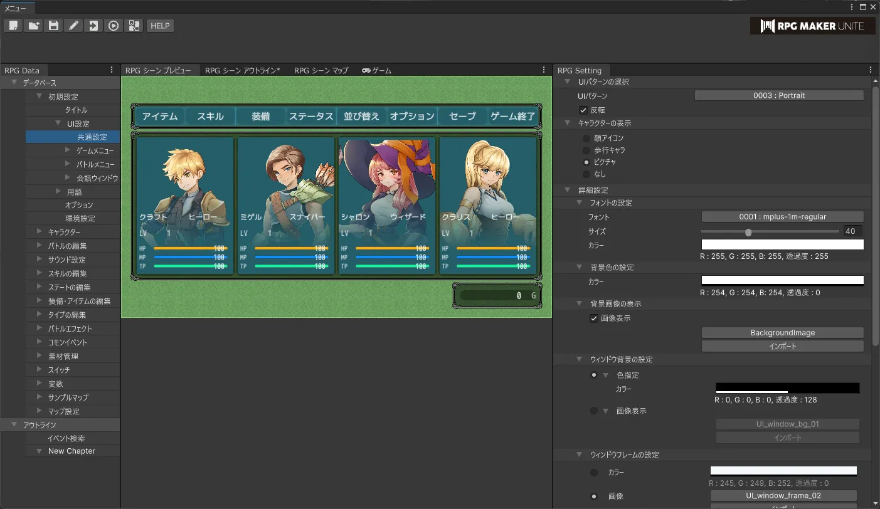880x509 pixels.
Task: Uncheck the 画像表示 background image checkbox
Action: [593, 318]
